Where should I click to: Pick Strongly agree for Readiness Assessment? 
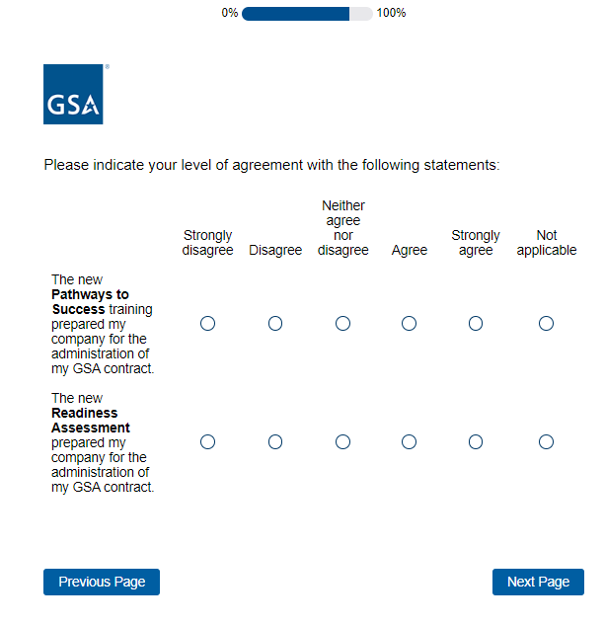coord(476,442)
